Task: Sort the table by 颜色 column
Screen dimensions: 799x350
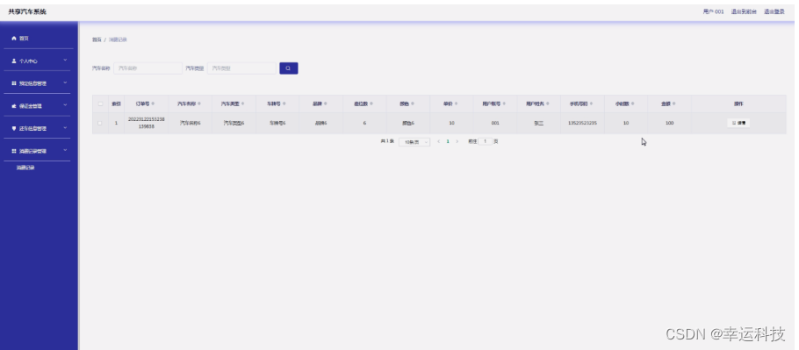Action: (413, 104)
